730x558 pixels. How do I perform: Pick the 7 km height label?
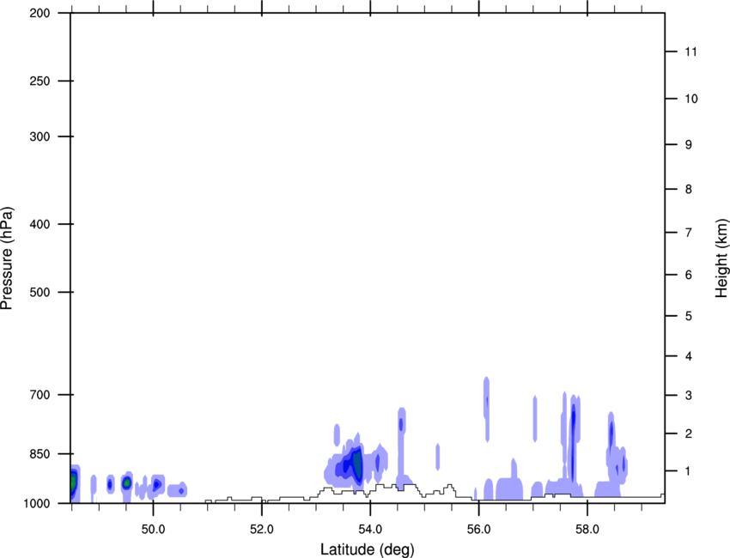689,233
